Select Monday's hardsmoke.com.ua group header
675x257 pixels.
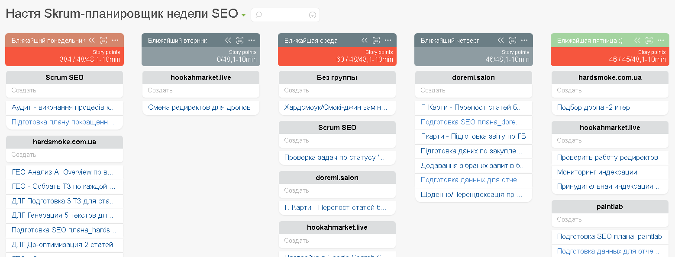point(65,142)
